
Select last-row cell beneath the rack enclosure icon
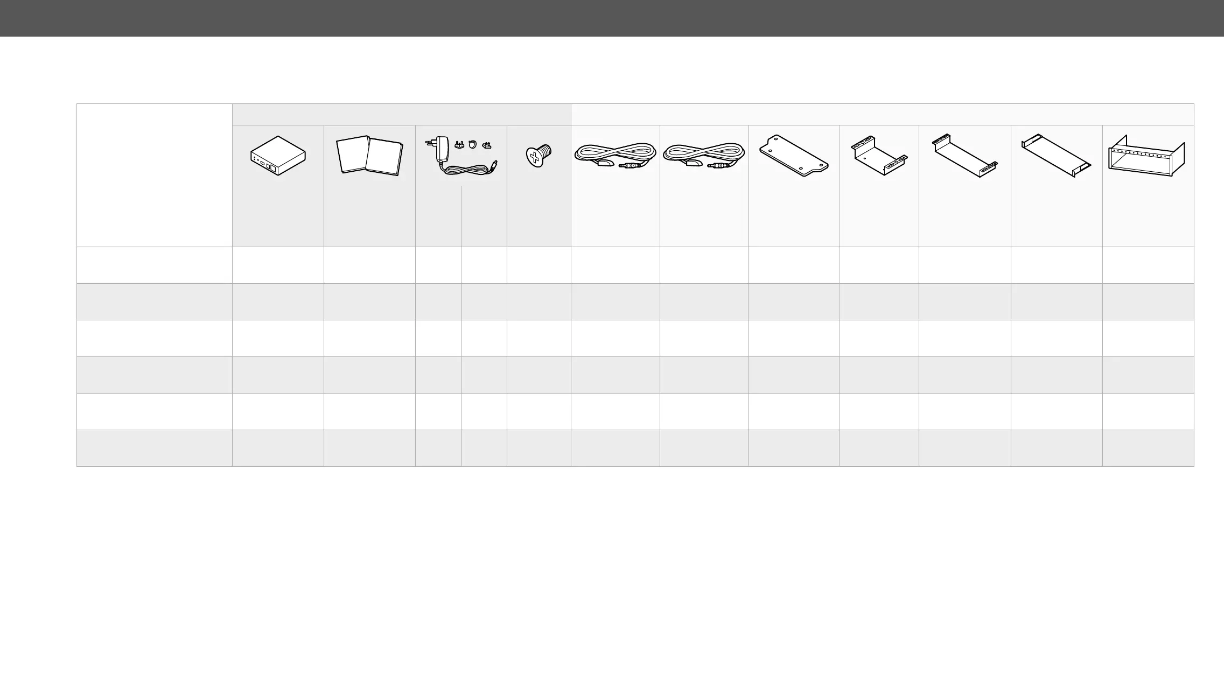pyautogui.click(x=1148, y=448)
